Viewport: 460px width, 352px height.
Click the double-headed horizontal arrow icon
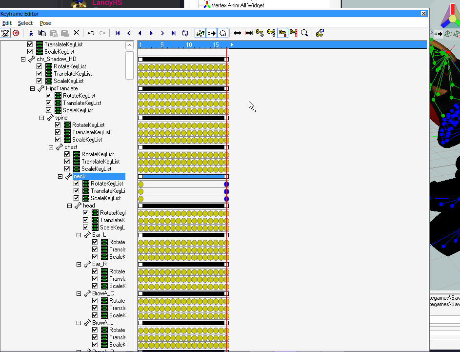[238, 33]
